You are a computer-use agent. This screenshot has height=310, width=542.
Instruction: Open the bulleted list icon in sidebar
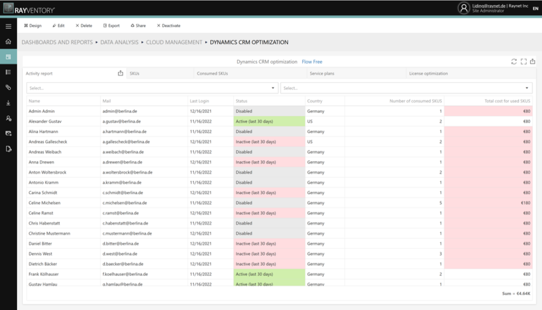click(8, 72)
